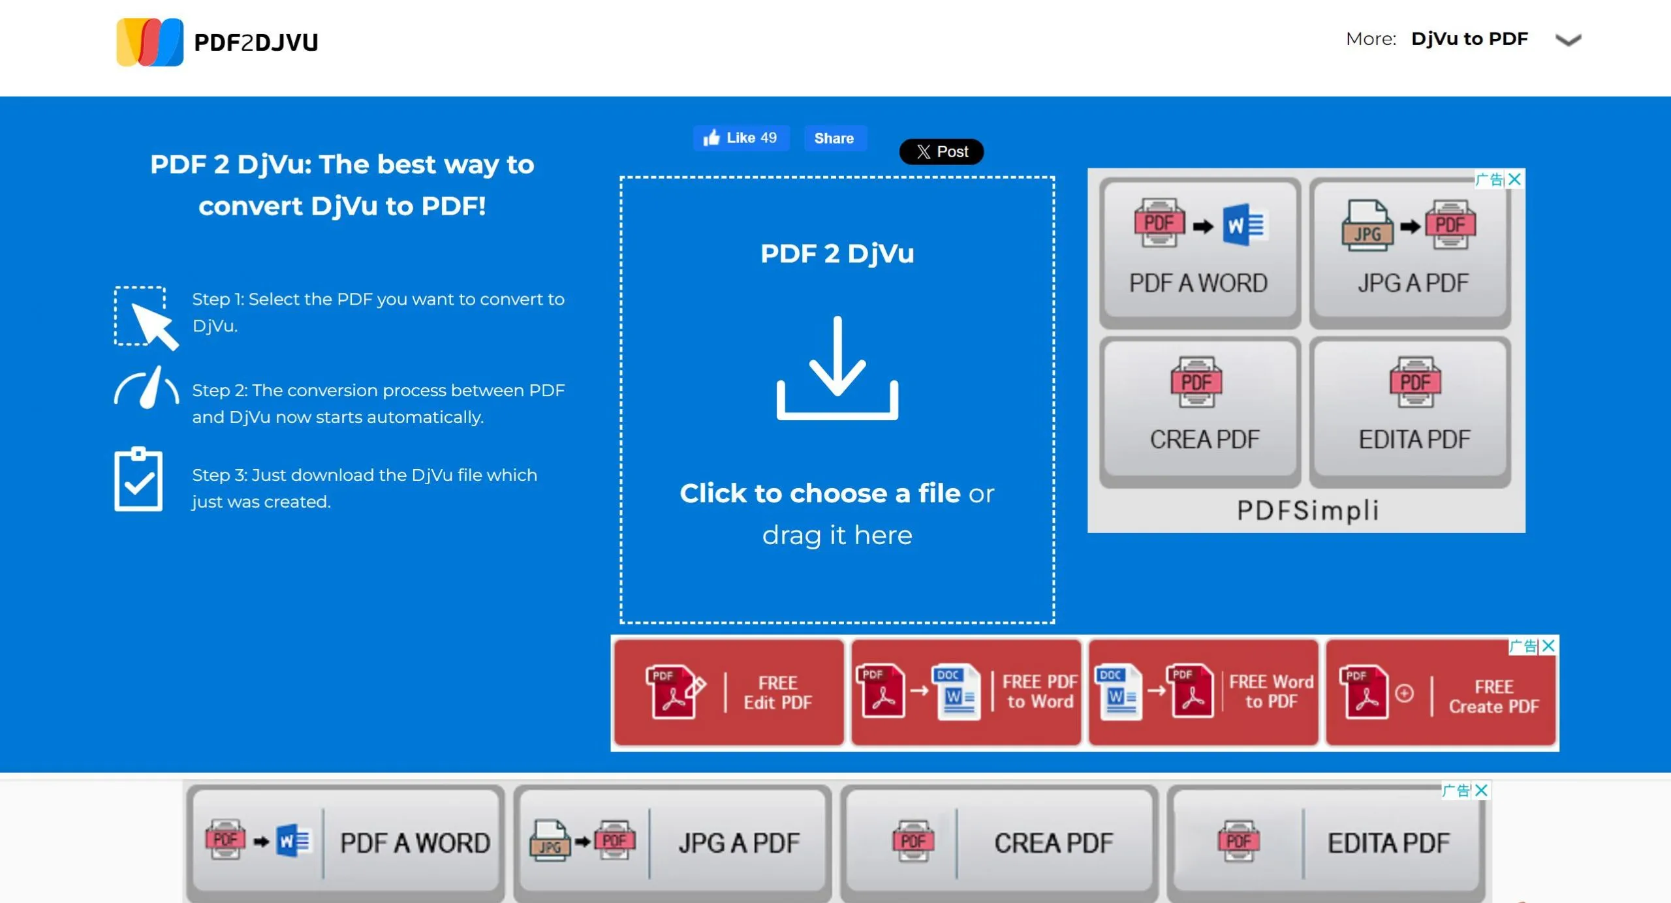Click the PDF2DJVU logo icon

tap(151, 42)
